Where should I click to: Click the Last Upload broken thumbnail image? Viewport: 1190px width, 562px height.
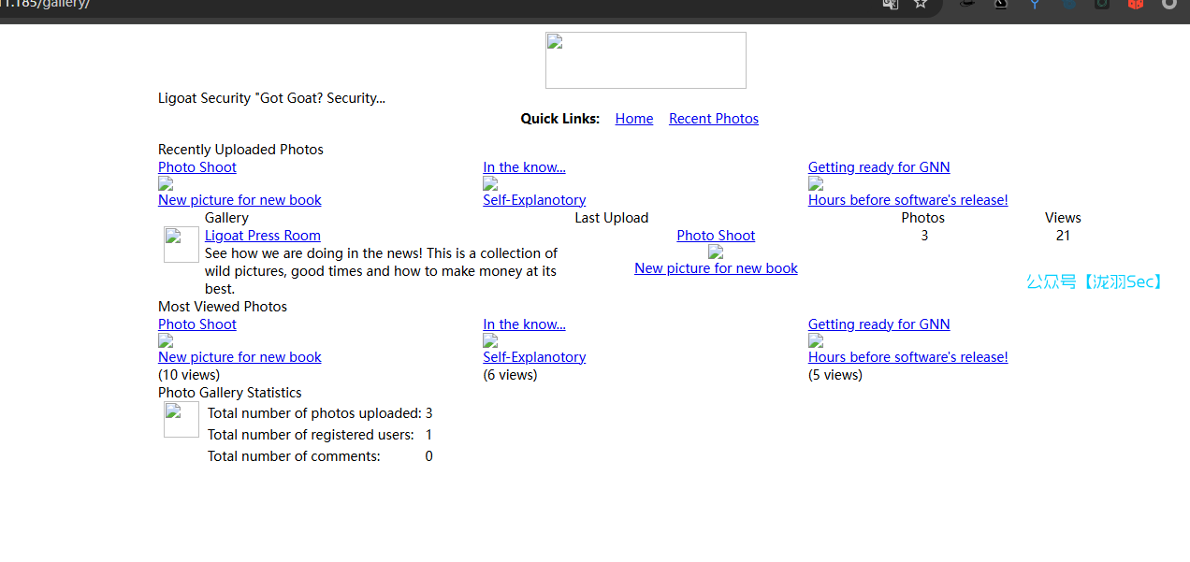(x=716, y=252)
